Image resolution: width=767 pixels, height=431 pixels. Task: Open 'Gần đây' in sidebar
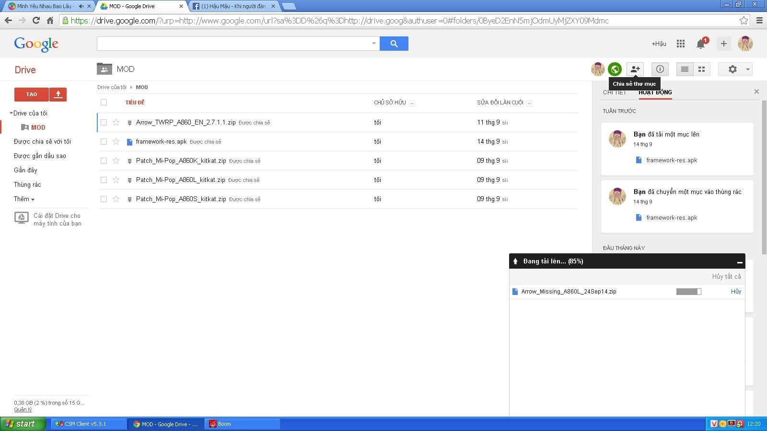pyautogui.click(x=25, y=170)
